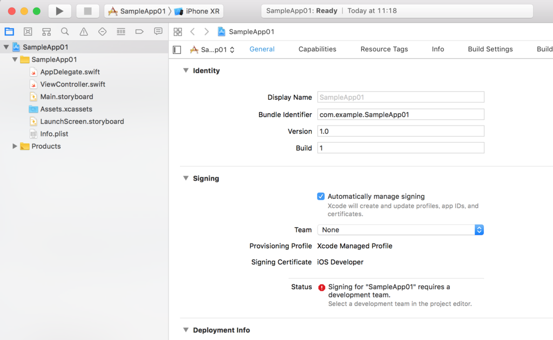553x340 pixels.
Task: Show the Project navigator folder icon
Action: coord(10,32)
